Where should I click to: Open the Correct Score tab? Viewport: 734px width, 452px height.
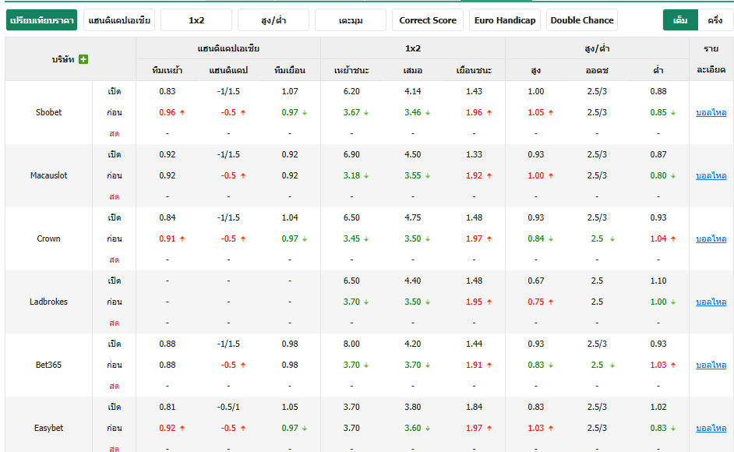pos(427,20)
